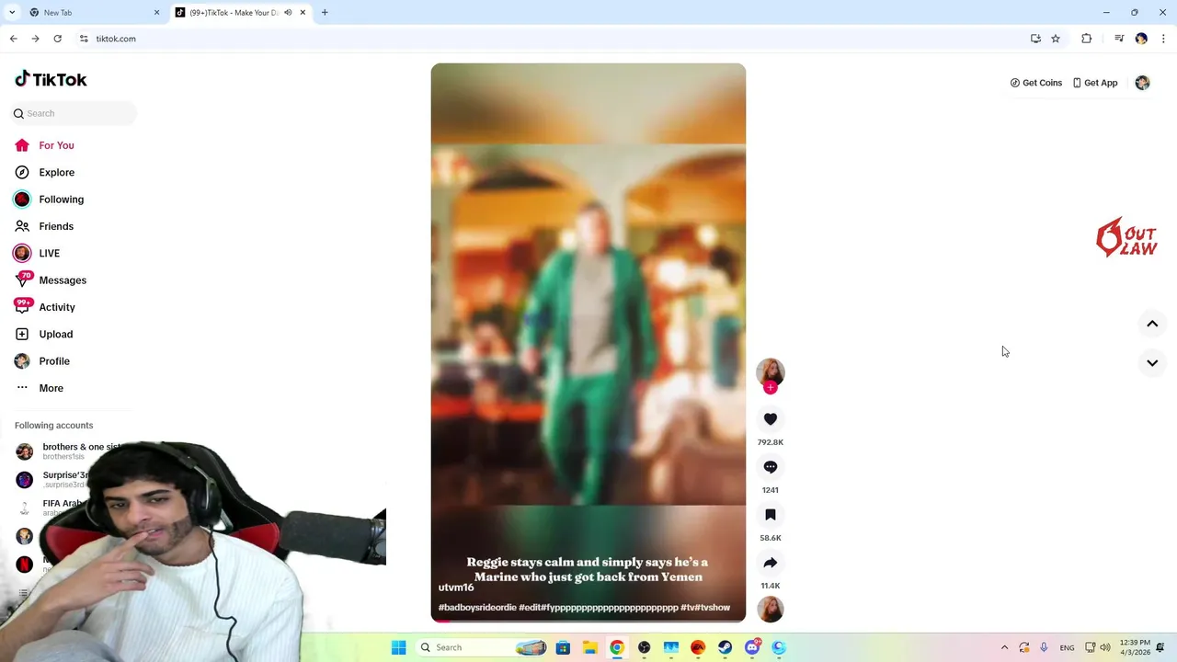Image resolution: width=1177 pixels, height=662 pixels.
Task: Click Get App
Action: (x=1095, y=83)
